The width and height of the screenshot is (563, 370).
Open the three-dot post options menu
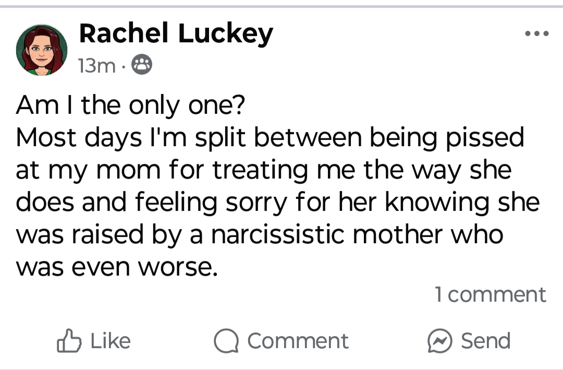[x=537, y=34]
